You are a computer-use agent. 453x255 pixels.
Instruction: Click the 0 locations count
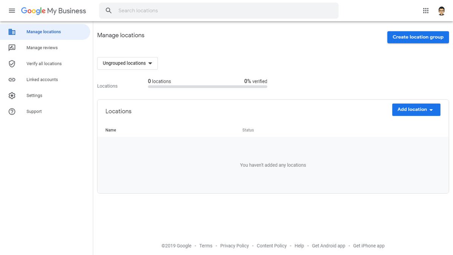click(159, 81)
